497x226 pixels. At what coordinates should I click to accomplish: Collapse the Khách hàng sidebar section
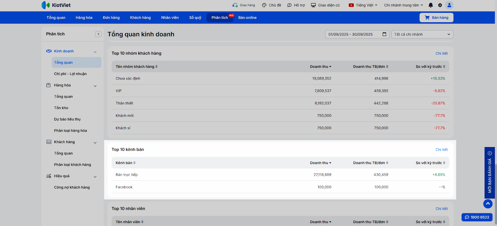[95, 143]
